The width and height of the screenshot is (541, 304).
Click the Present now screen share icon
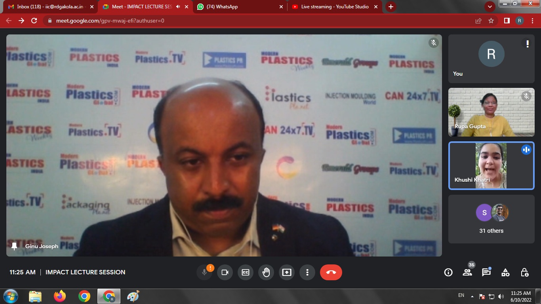[x=286, y=272]
